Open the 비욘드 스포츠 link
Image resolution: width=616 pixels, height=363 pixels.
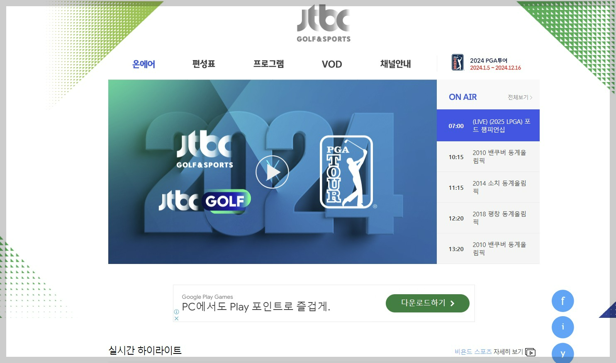coord(473,352)
